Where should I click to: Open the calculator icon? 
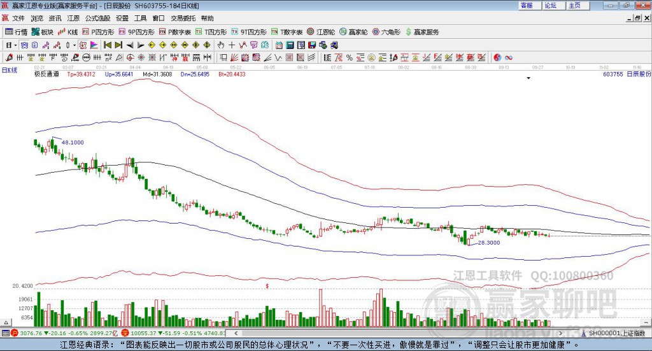point(290,45)
